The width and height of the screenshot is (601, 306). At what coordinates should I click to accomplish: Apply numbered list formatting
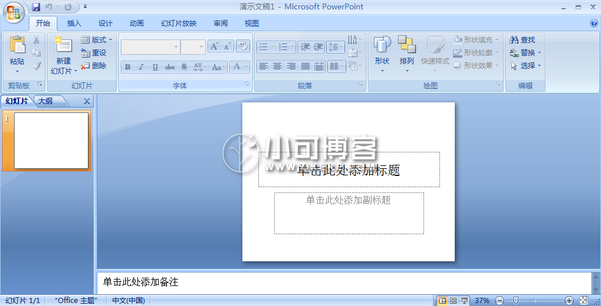pos(286,46)
